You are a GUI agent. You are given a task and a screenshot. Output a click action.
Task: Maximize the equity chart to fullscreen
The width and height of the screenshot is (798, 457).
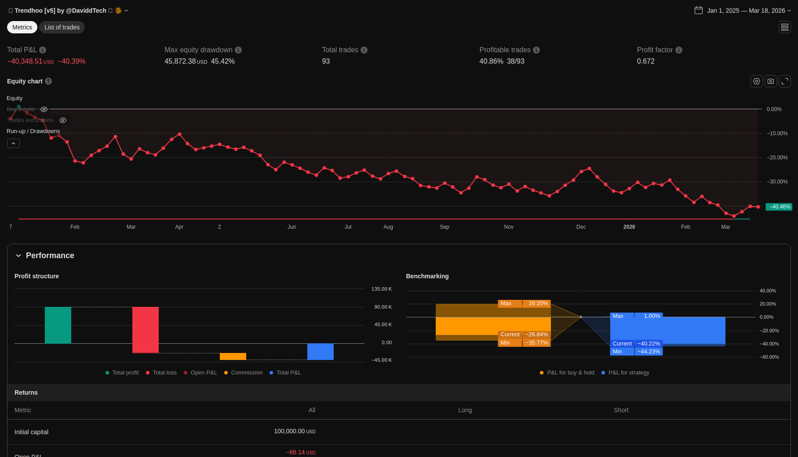click(784, 81)
